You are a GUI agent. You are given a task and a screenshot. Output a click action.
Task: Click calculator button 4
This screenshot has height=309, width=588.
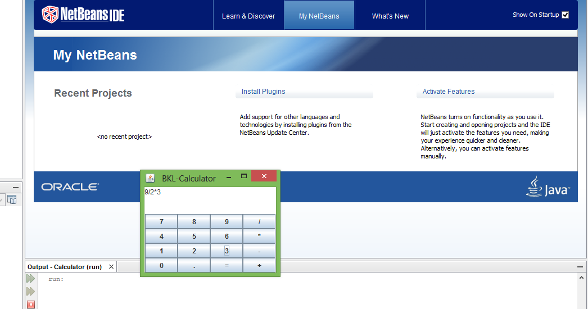coord(161,237)
